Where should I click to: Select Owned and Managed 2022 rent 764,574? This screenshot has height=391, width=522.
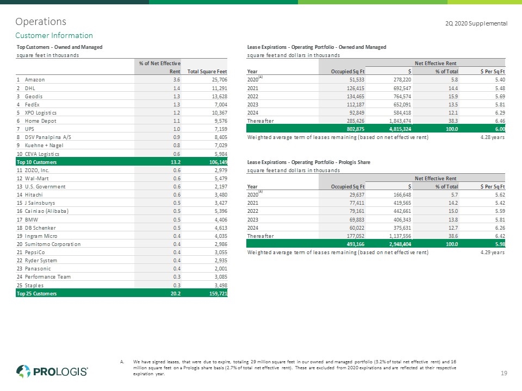click(x=402, y=97)
